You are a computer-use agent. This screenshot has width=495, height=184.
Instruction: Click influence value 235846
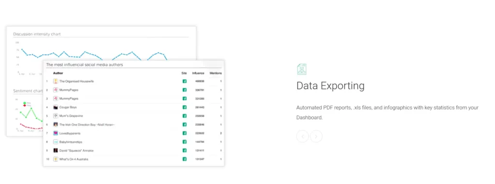tap(200, 125)
